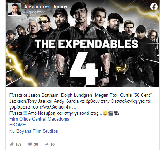This screenshot has width=165, height=155.
Task: Click the 159 likes count
Action: (18, 144)
